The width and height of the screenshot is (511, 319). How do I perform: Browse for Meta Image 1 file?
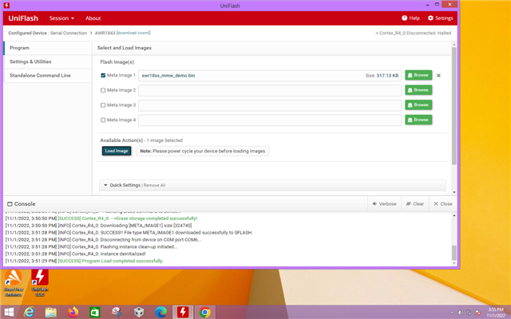418,75
